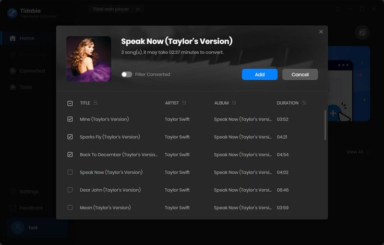Image resolution: width=384 pixels, height=245 pixels.
Task: Click the Feedback envelope icon
Action: tap(12, 208)
